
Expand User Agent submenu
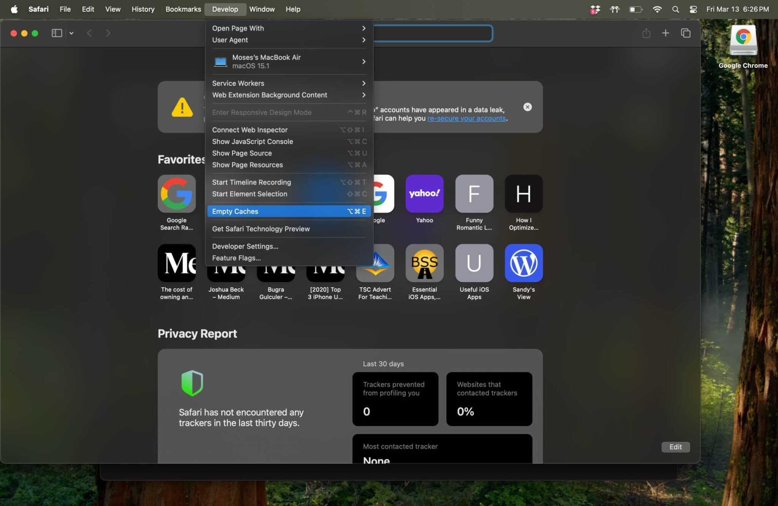point(289,40)
